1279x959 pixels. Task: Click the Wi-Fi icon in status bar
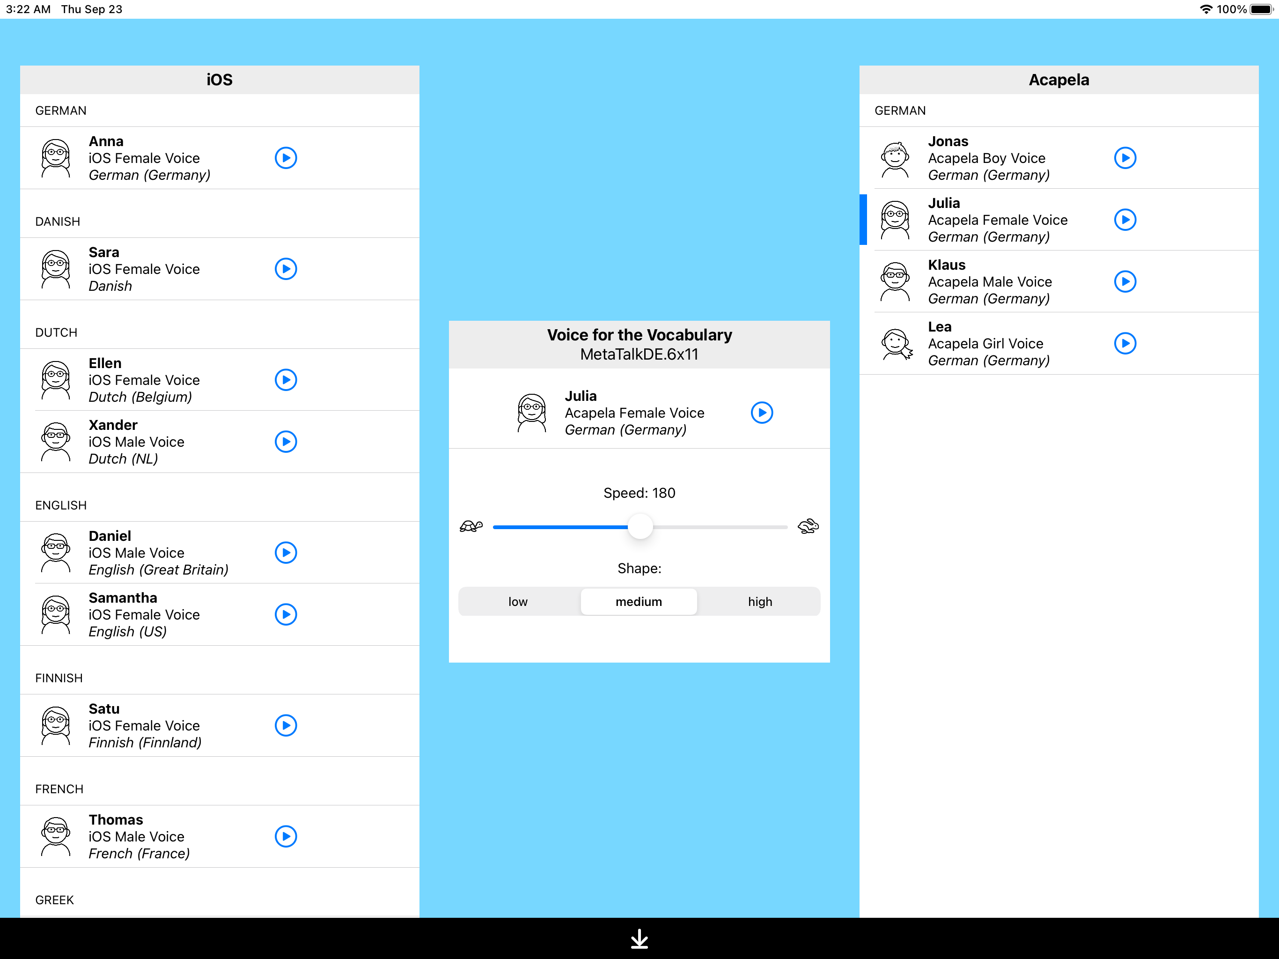pos(1205,9)
